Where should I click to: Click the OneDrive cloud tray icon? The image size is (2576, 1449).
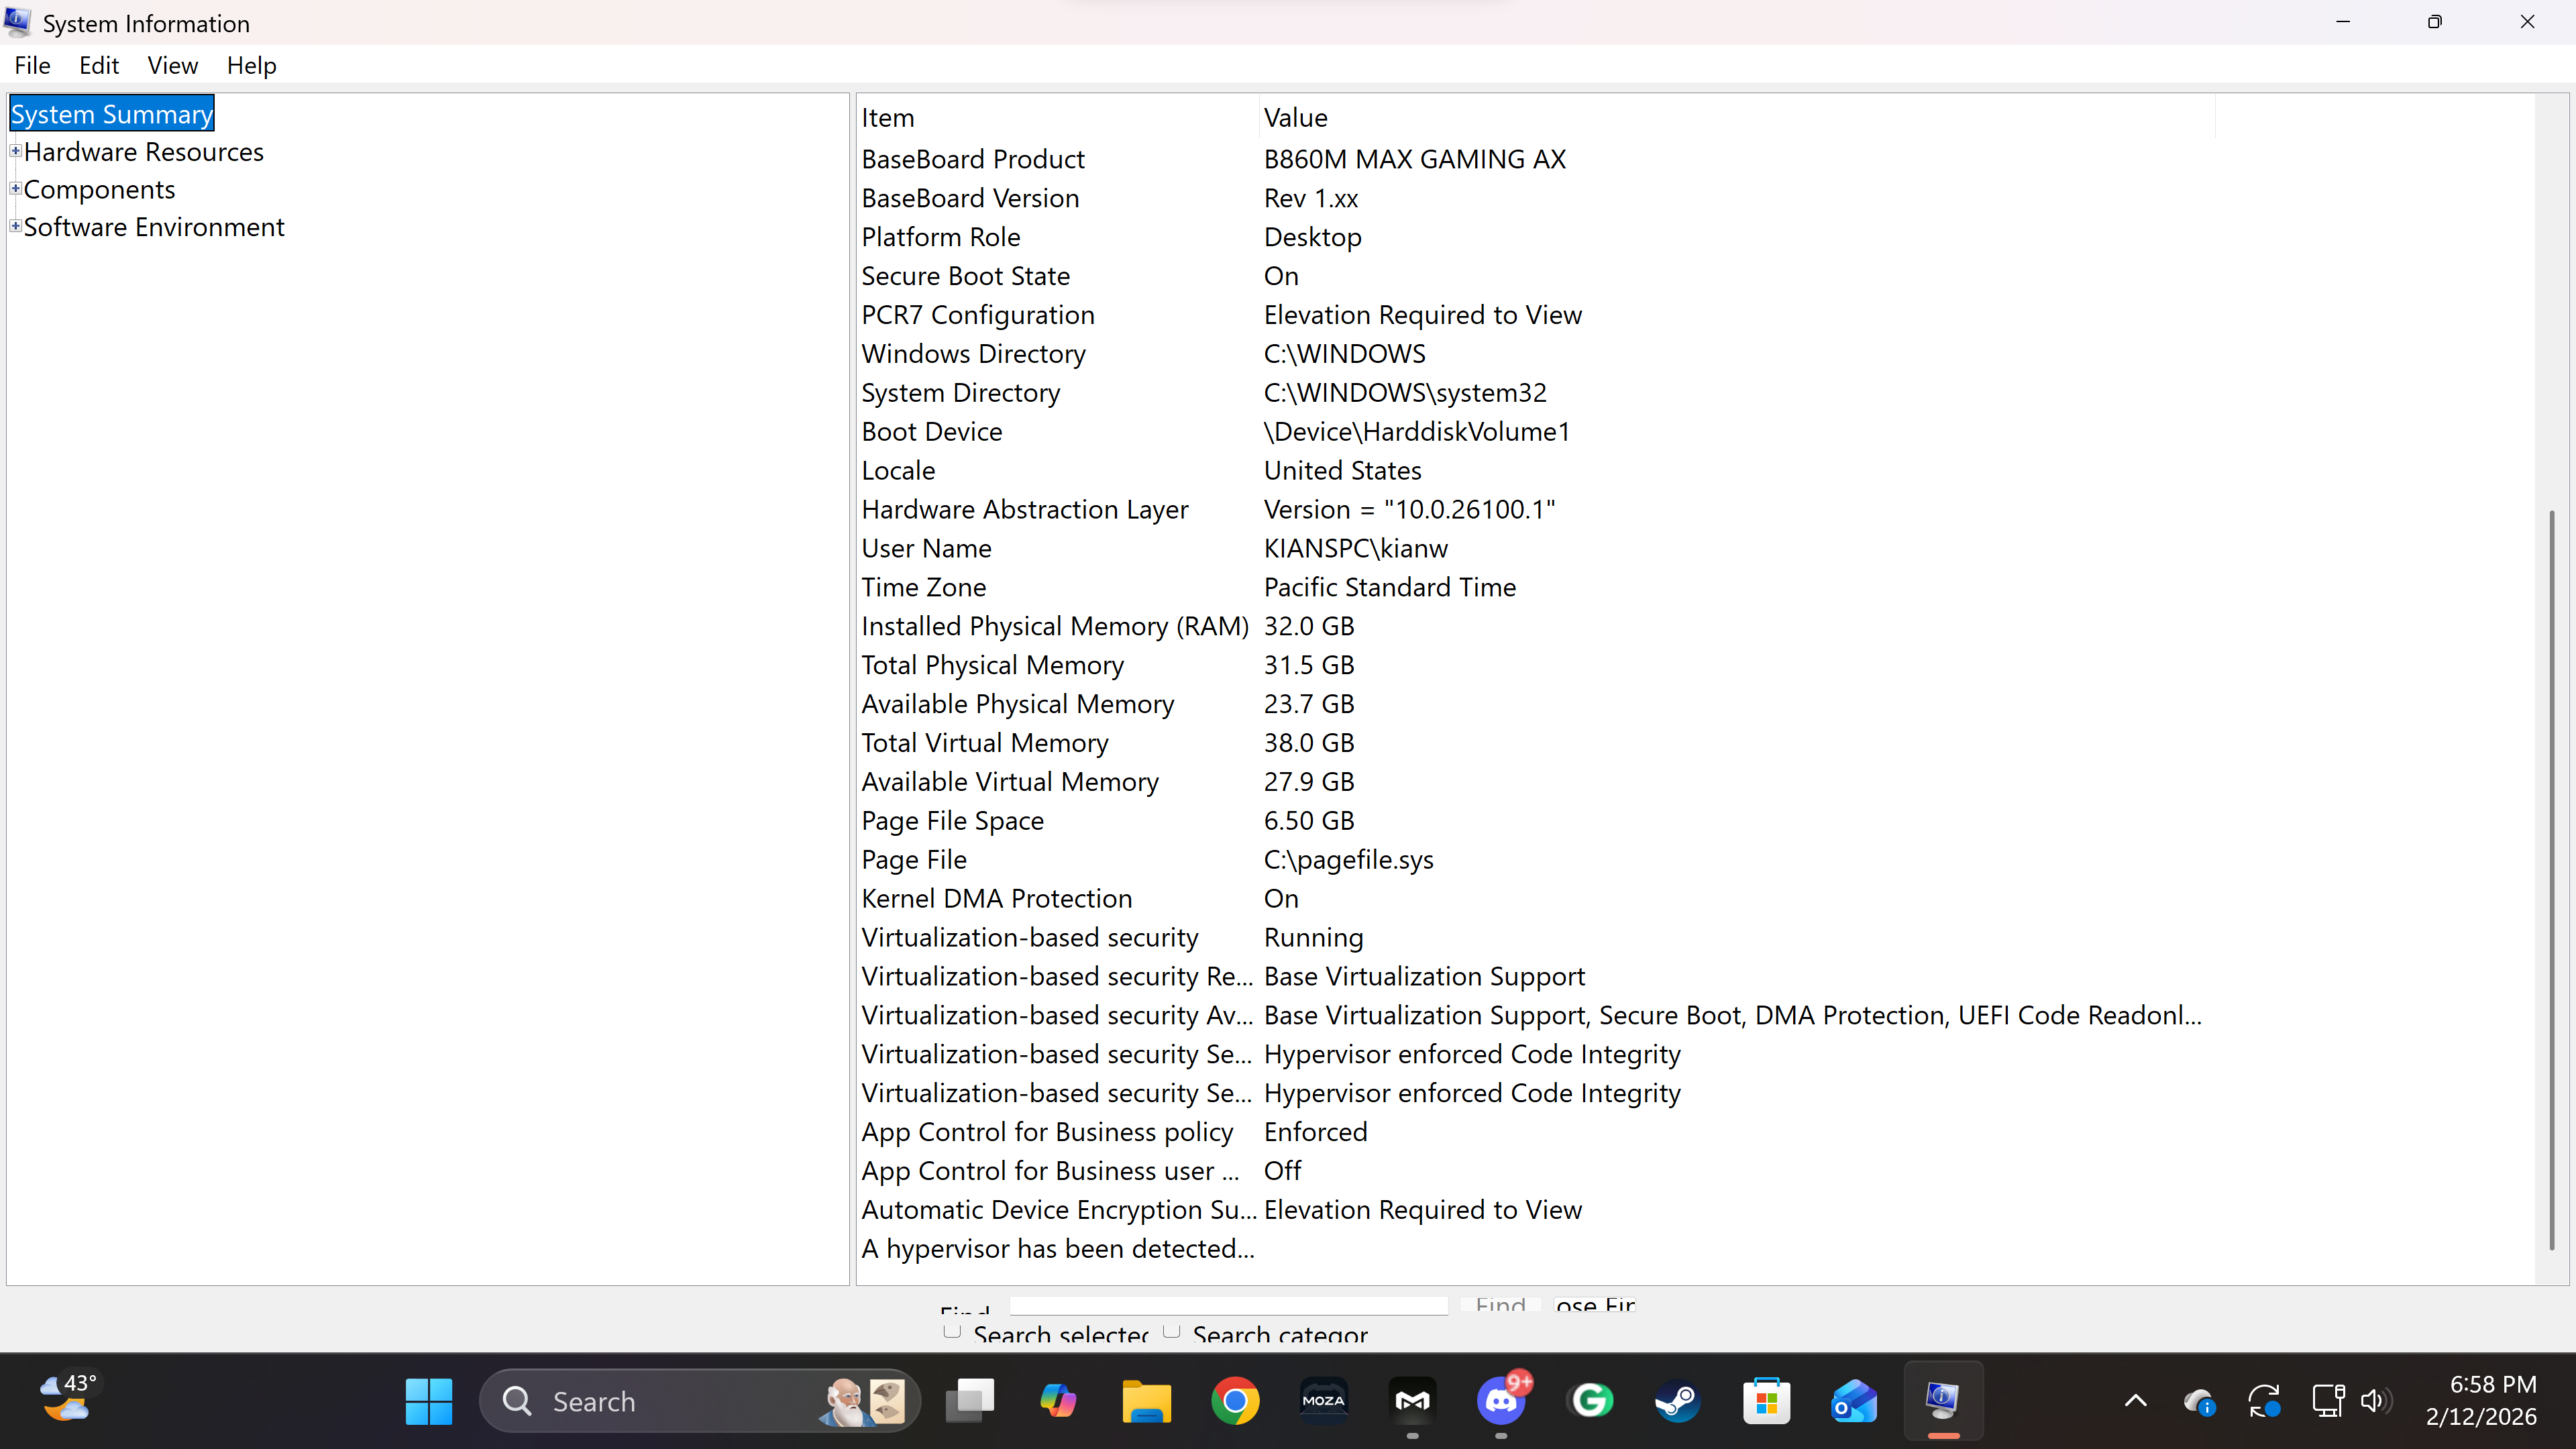point(2199,1402)
